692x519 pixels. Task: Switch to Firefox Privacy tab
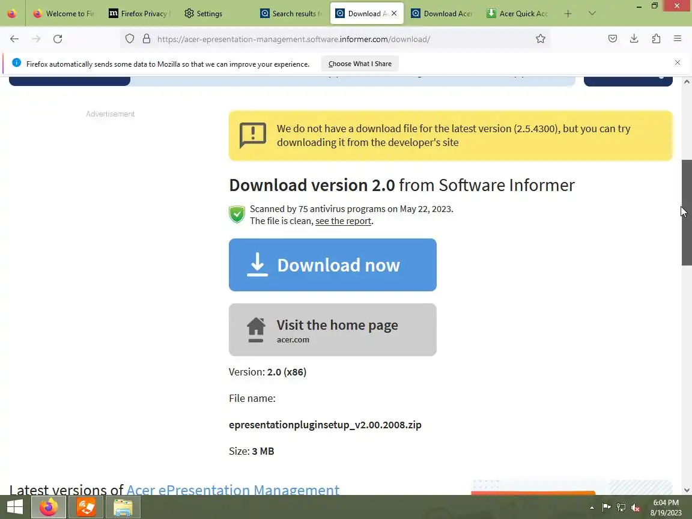pyautogui.click(x=139, y=14)
